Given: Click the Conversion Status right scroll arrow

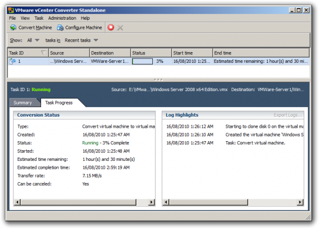Looking at the screenshot, I should [x=151, y=202].
